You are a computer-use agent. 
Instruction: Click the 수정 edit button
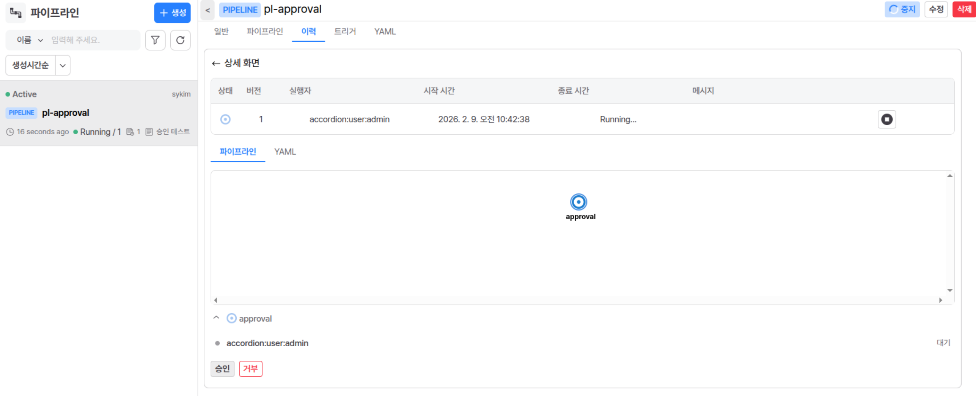(936, 9)
